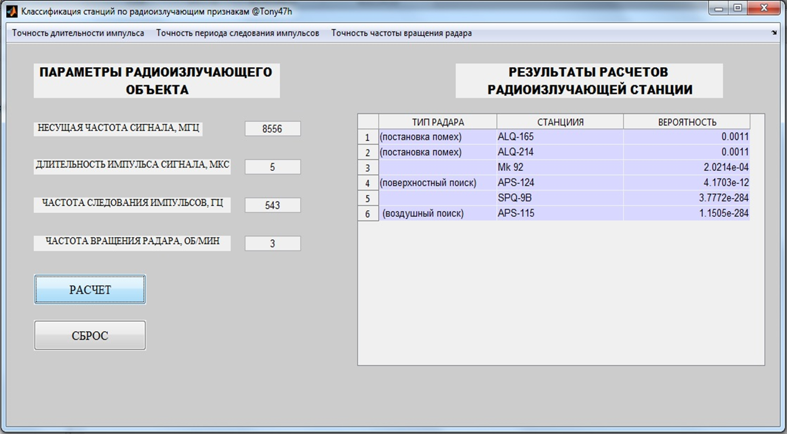
Task: Select row header 1 in results table
Action: 368,137
